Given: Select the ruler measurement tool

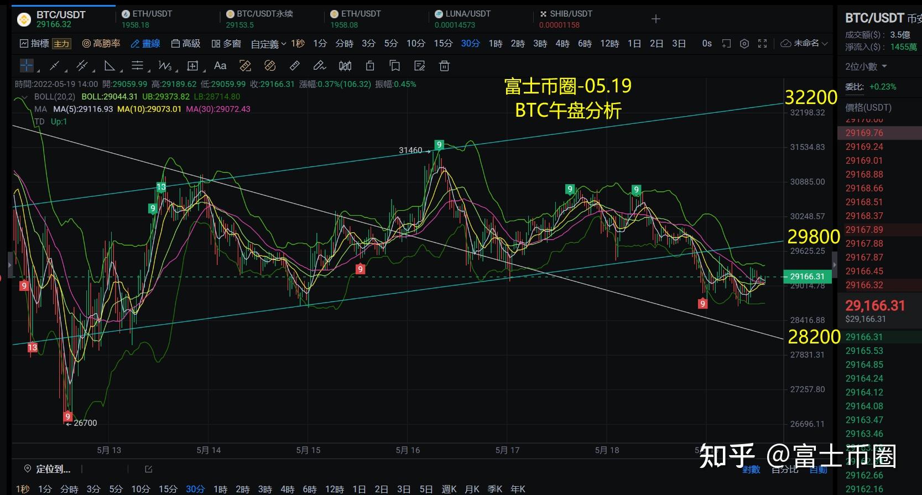Looking at the screenshot, I should (295, 66).
